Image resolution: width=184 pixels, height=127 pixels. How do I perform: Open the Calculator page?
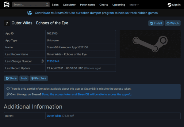(x=69, y=5)
